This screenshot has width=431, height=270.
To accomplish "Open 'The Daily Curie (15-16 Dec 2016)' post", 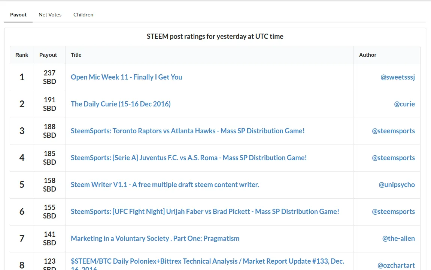I will point(121,104).
